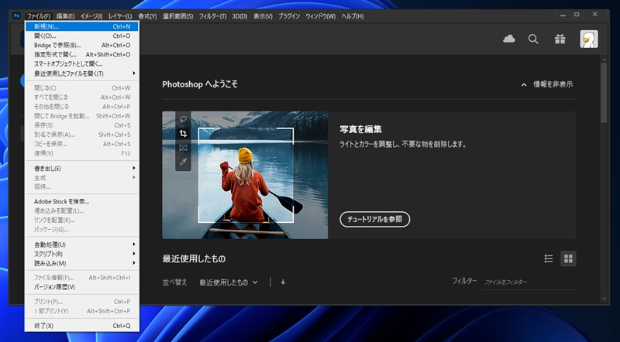The image size is (620, 342).
Task: Click the チュートリアルを参照 button
Action: 375,219
